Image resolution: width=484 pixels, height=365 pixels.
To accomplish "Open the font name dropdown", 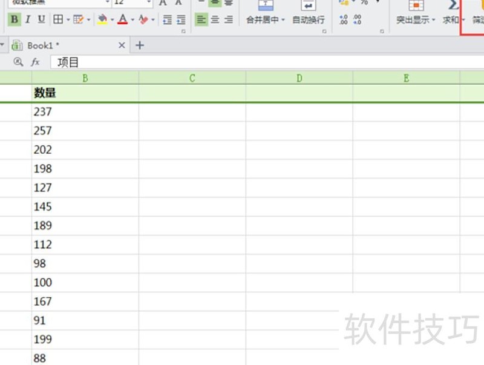I will click(x=107, y=2).
